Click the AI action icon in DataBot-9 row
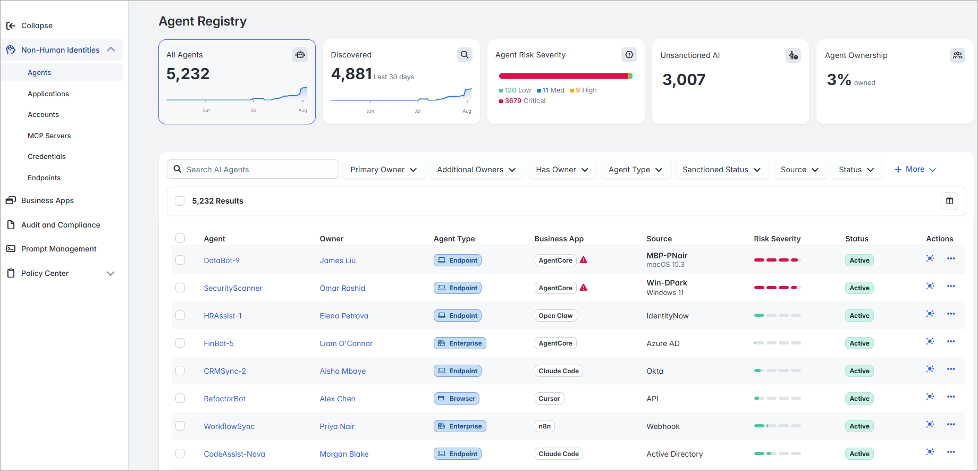Screen dimensions: 978x471 pos(930,258)
